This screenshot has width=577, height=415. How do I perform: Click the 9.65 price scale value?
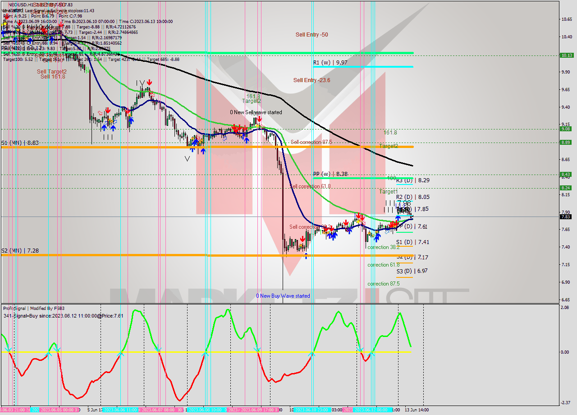point(567,89)
